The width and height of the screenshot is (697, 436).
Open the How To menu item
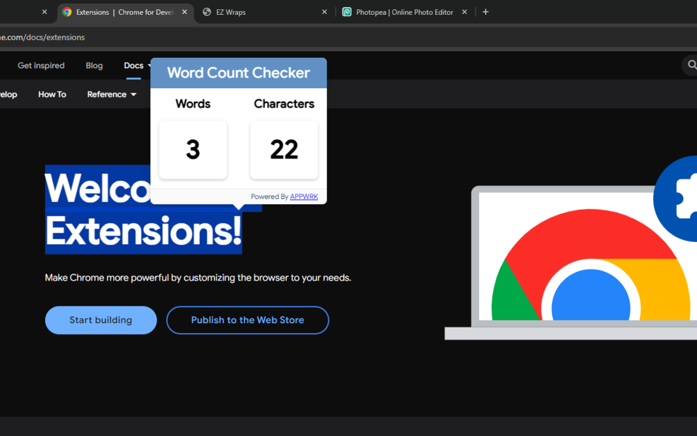tap(52, 94)
